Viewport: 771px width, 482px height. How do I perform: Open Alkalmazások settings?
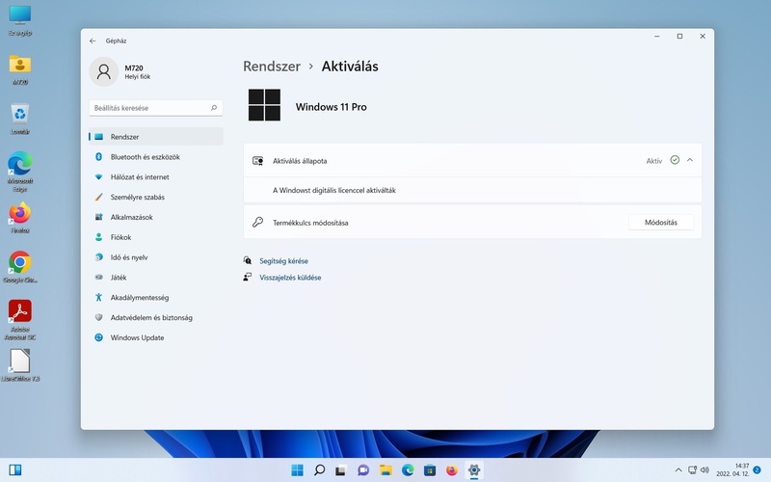coord(156,217)
